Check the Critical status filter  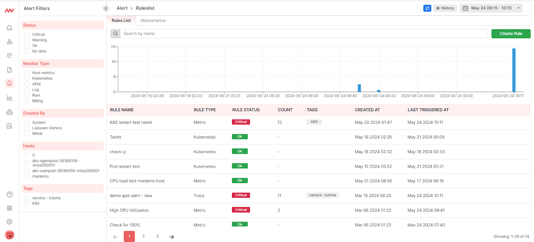27,34
